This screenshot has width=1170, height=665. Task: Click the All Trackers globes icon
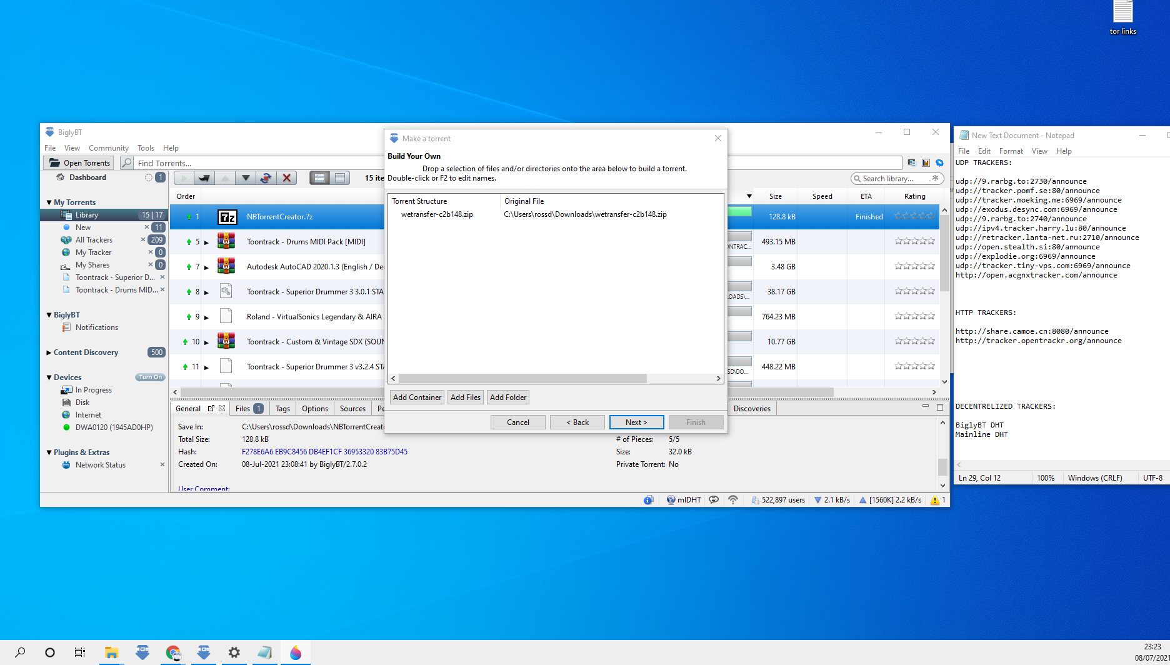click(x=66, y=240)
